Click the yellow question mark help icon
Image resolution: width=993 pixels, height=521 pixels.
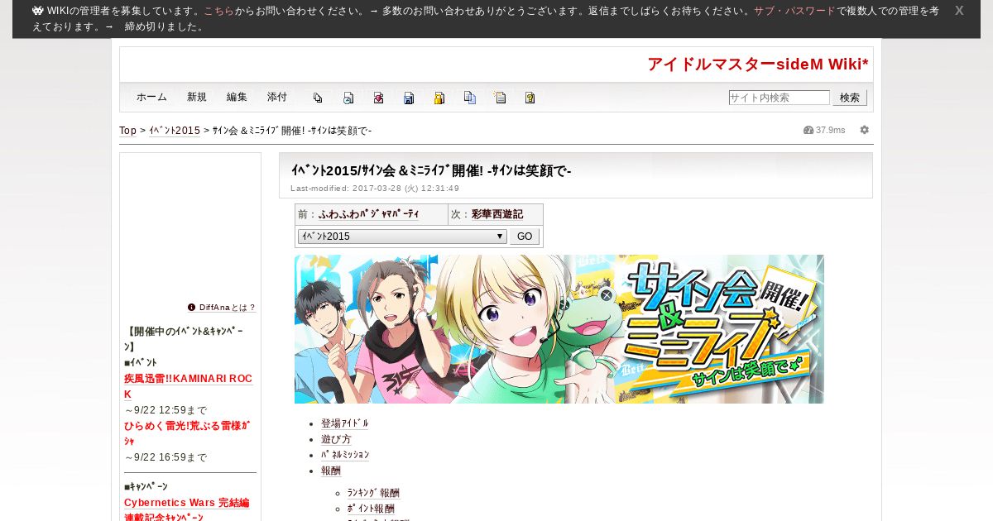coord(530,98)
